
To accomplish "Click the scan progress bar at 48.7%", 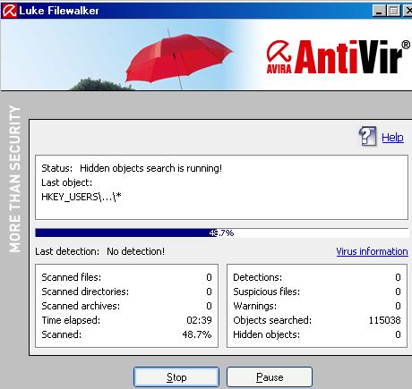I will pos(221,233).
